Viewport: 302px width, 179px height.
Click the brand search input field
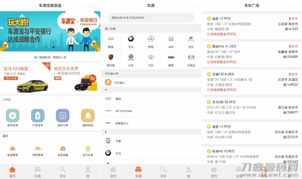[151, 18]
